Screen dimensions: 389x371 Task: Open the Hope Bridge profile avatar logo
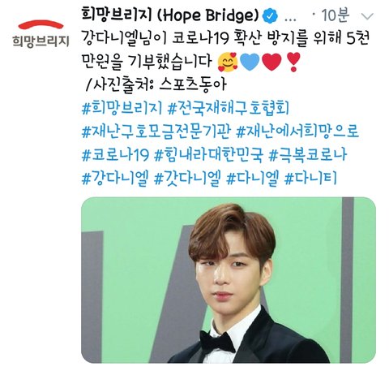pos(41,35)
